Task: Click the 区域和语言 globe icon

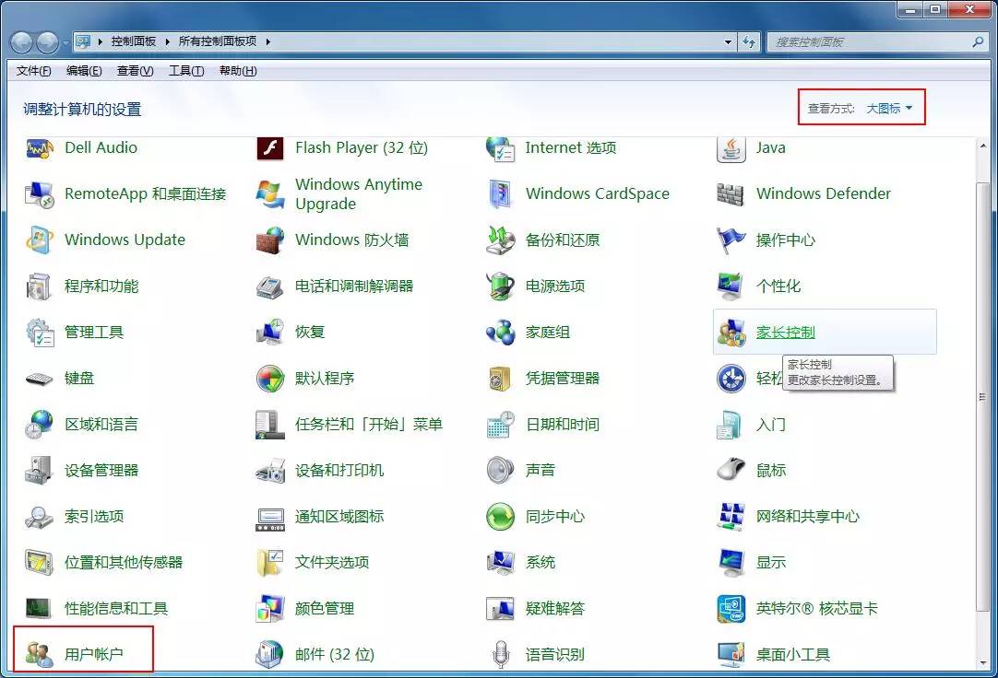Action: (39, 425)
